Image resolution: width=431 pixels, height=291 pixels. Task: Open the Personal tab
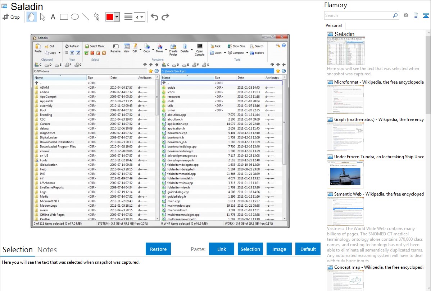(334, 25)
